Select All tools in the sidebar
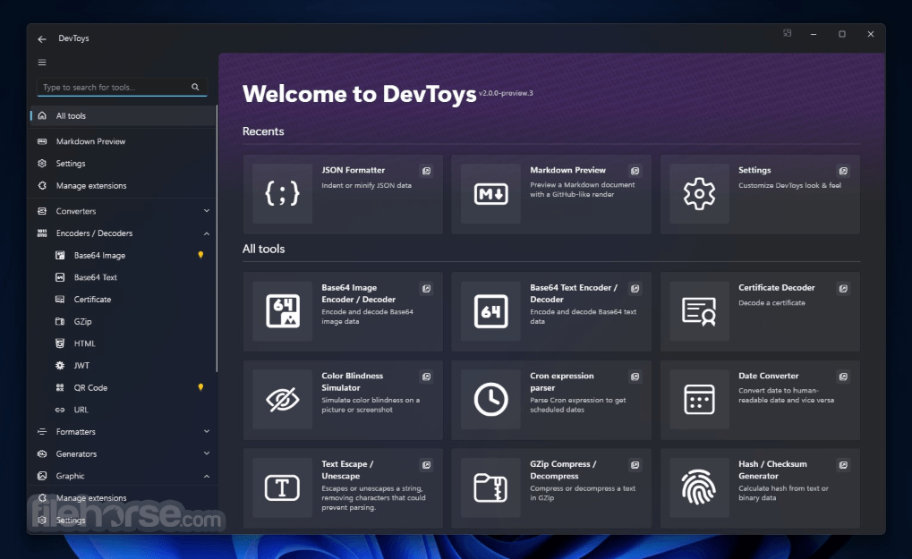 tap(123, 115)
